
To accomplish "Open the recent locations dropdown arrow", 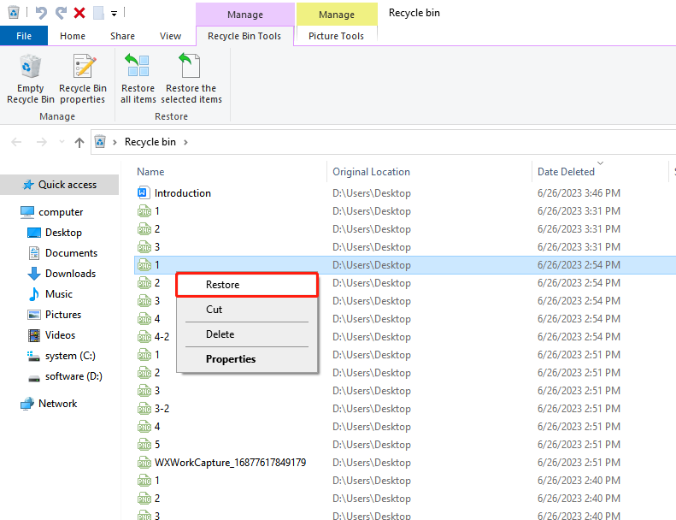I will pos(62,141).
